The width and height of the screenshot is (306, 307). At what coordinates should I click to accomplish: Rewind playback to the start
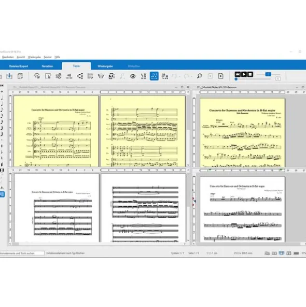238,74
